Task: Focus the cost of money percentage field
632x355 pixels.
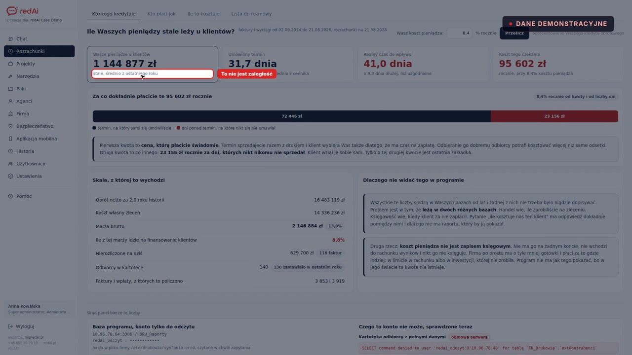Action: pyautogui.click(x=459, y=33)
